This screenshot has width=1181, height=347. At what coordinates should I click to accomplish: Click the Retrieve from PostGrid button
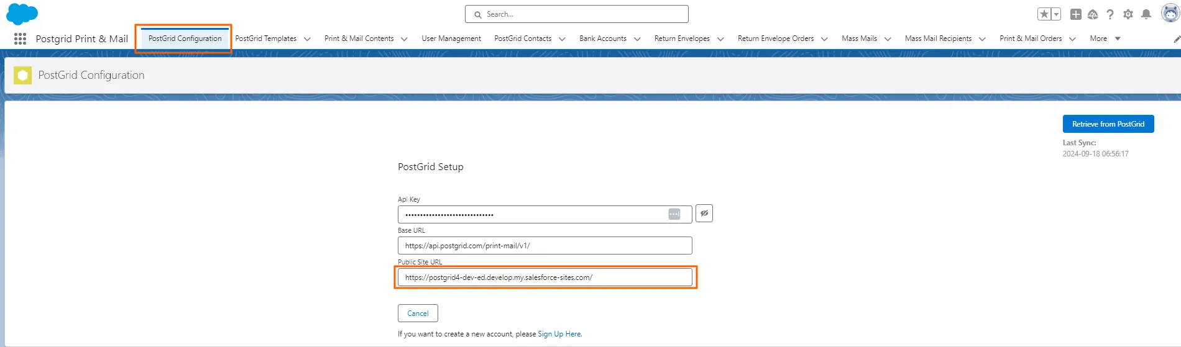(x=1108, y=124)
